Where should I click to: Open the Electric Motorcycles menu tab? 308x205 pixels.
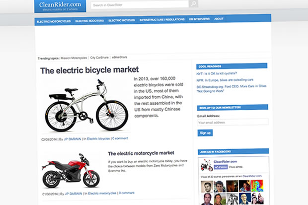pyautogui.click(x=53, y=19)
